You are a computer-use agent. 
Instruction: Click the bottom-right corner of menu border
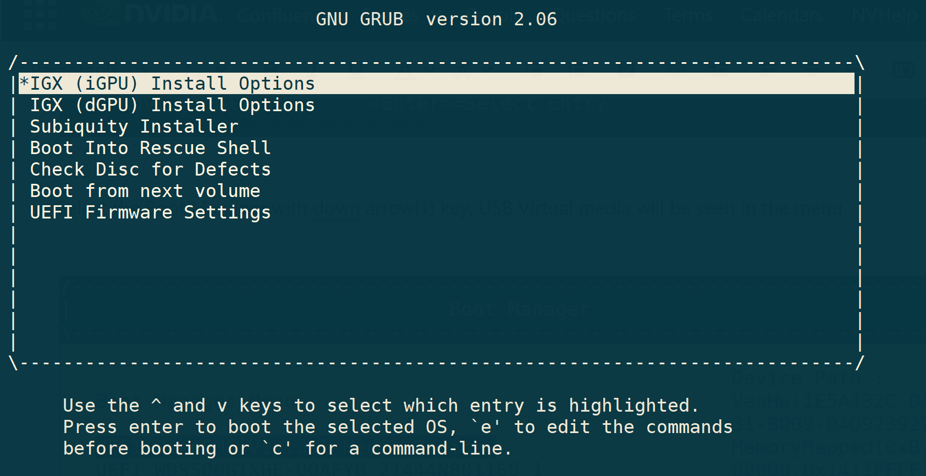(x=859, y=363)
